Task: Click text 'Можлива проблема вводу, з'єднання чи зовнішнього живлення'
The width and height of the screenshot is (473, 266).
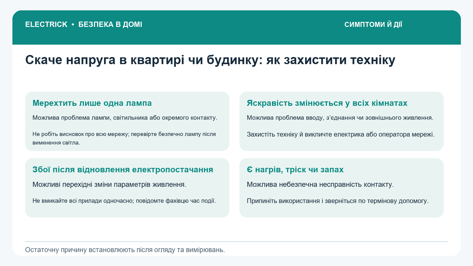Action: coord(340,118)
